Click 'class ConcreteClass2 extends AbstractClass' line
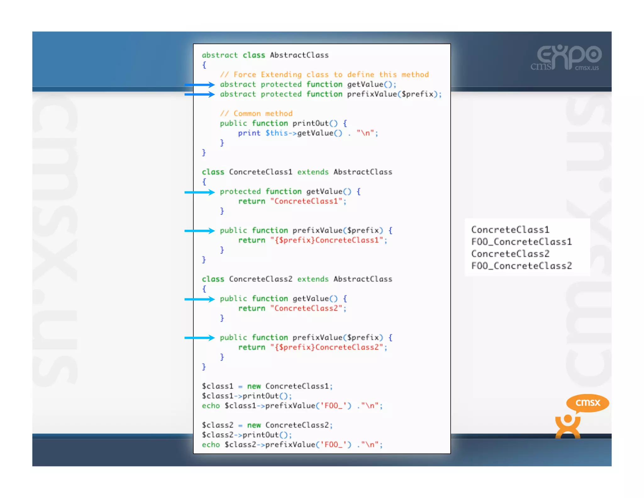 pos(297,279)
